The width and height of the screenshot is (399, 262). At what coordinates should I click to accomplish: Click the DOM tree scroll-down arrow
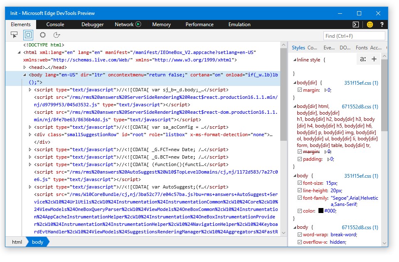click(x=284, y=233)
